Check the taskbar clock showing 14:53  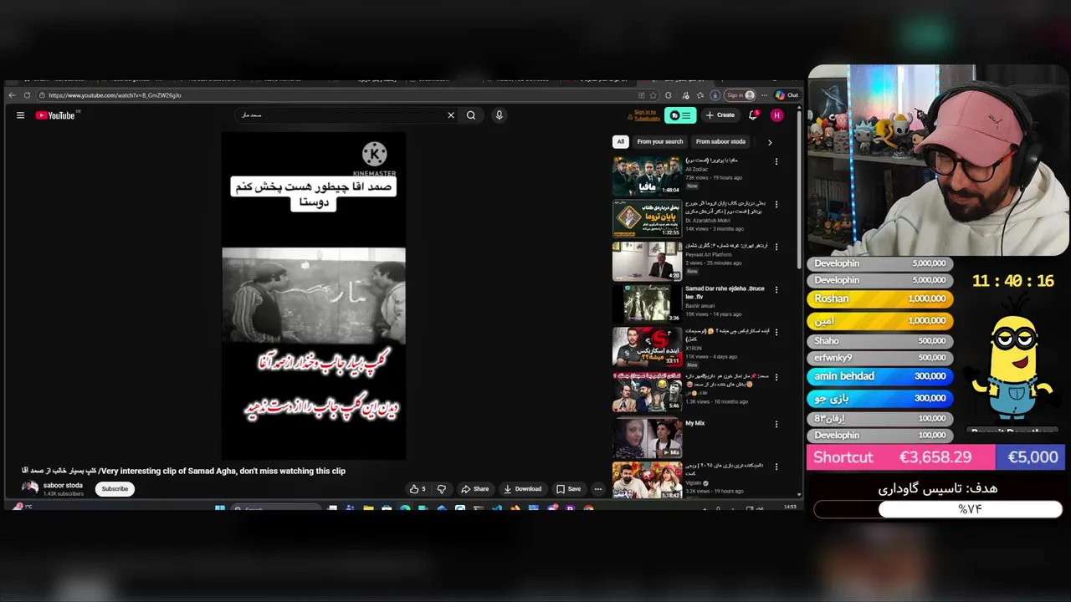pos(790,507)
